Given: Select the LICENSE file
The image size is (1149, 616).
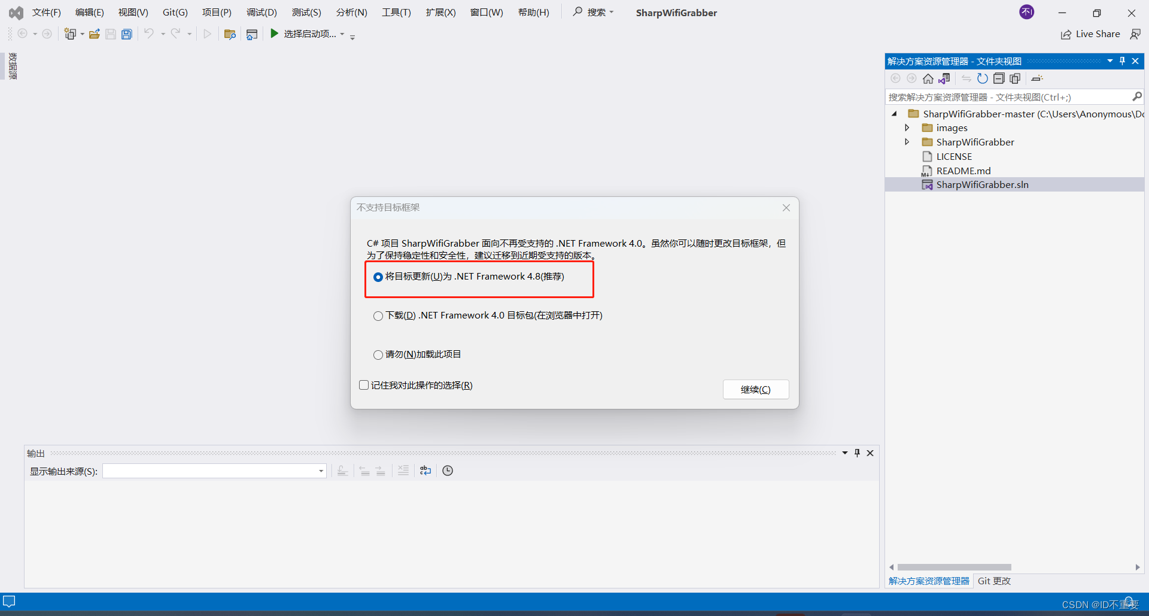Looking at the screenshot, I should [954, 156].
